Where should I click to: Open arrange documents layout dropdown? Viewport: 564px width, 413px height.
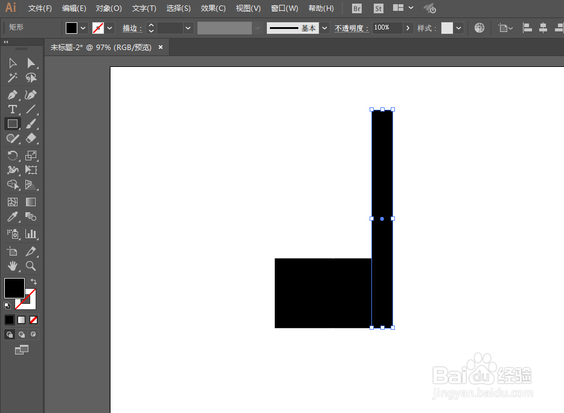click(403, 8)
